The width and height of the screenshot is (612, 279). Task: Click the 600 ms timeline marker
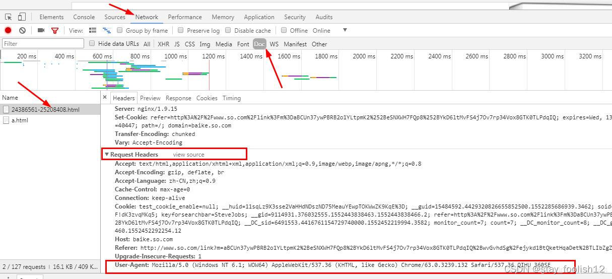click(102, 56)
